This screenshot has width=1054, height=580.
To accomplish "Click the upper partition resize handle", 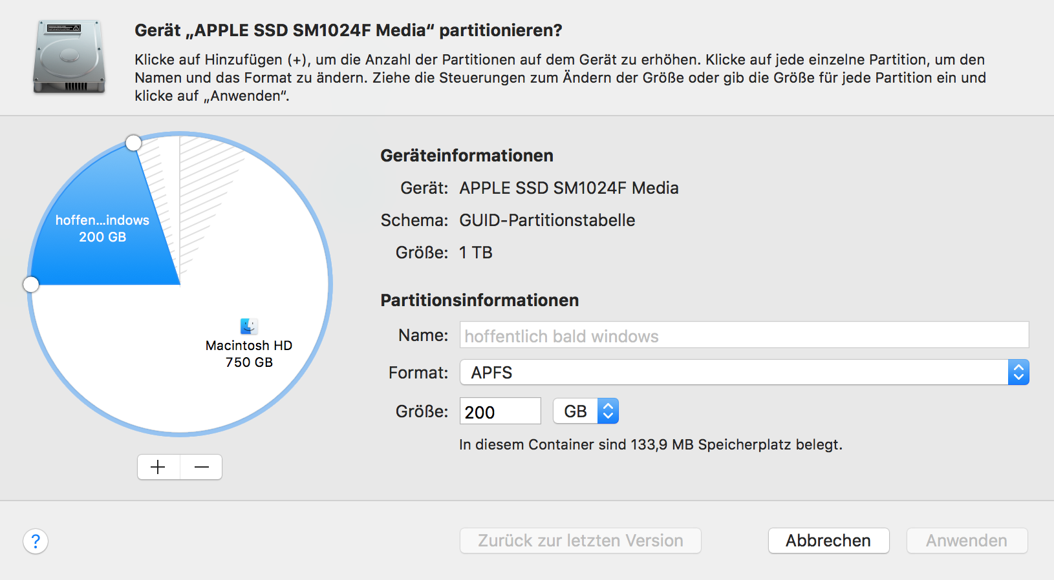I will [x=133, y=143].
